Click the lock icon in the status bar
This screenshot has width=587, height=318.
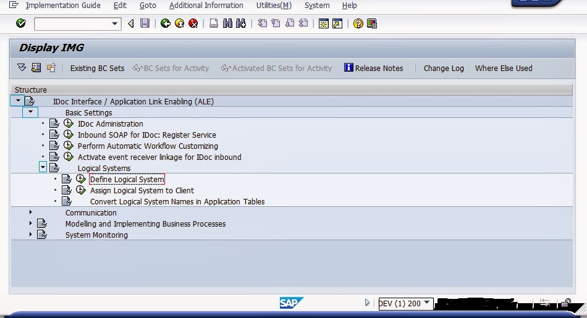567,303
